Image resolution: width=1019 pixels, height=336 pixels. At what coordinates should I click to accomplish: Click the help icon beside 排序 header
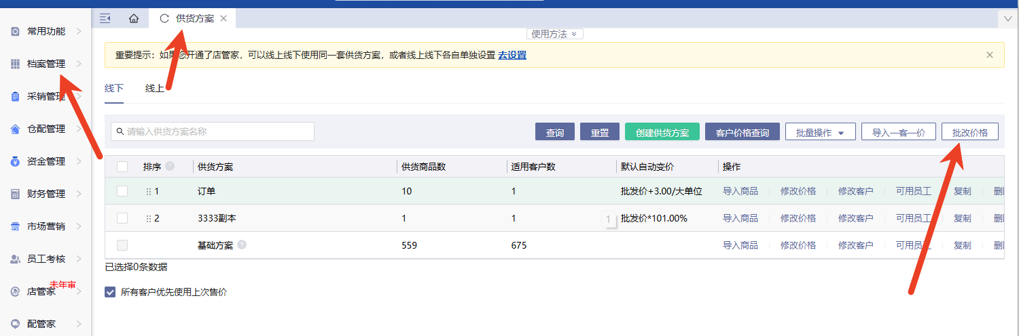(170, 166)
